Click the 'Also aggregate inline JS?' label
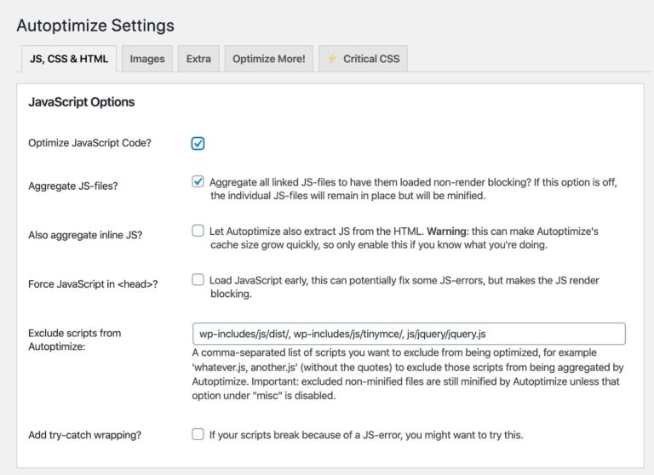654x475 pixels. tap(85, 235)
